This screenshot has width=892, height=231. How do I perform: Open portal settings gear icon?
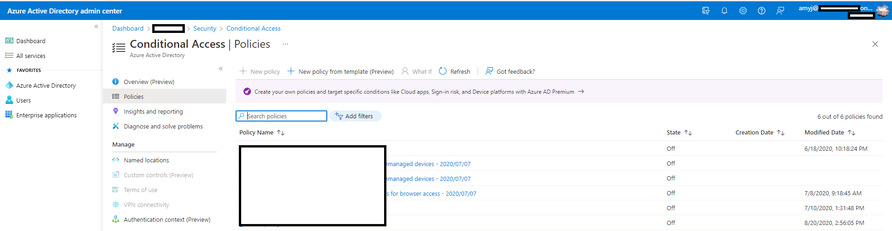pyautogui.click(x=743, y=11)
